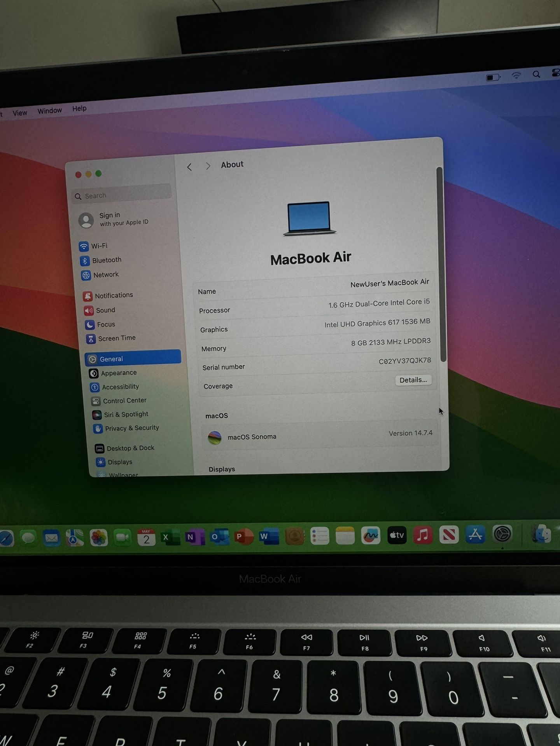Click the macOS Sonoma row
The image size is (560, 746).
[x=320, y=436]
